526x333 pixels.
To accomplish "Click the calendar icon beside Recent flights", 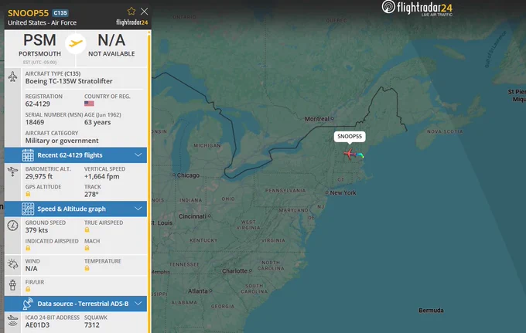I will click(28, 155).
